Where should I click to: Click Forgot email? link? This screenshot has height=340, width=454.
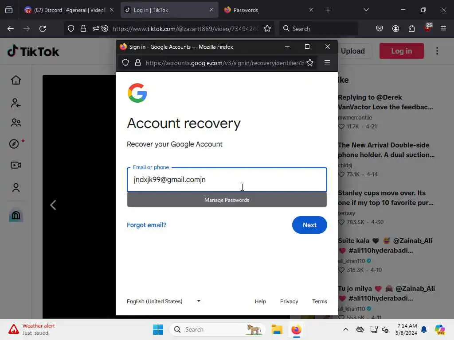146,225
